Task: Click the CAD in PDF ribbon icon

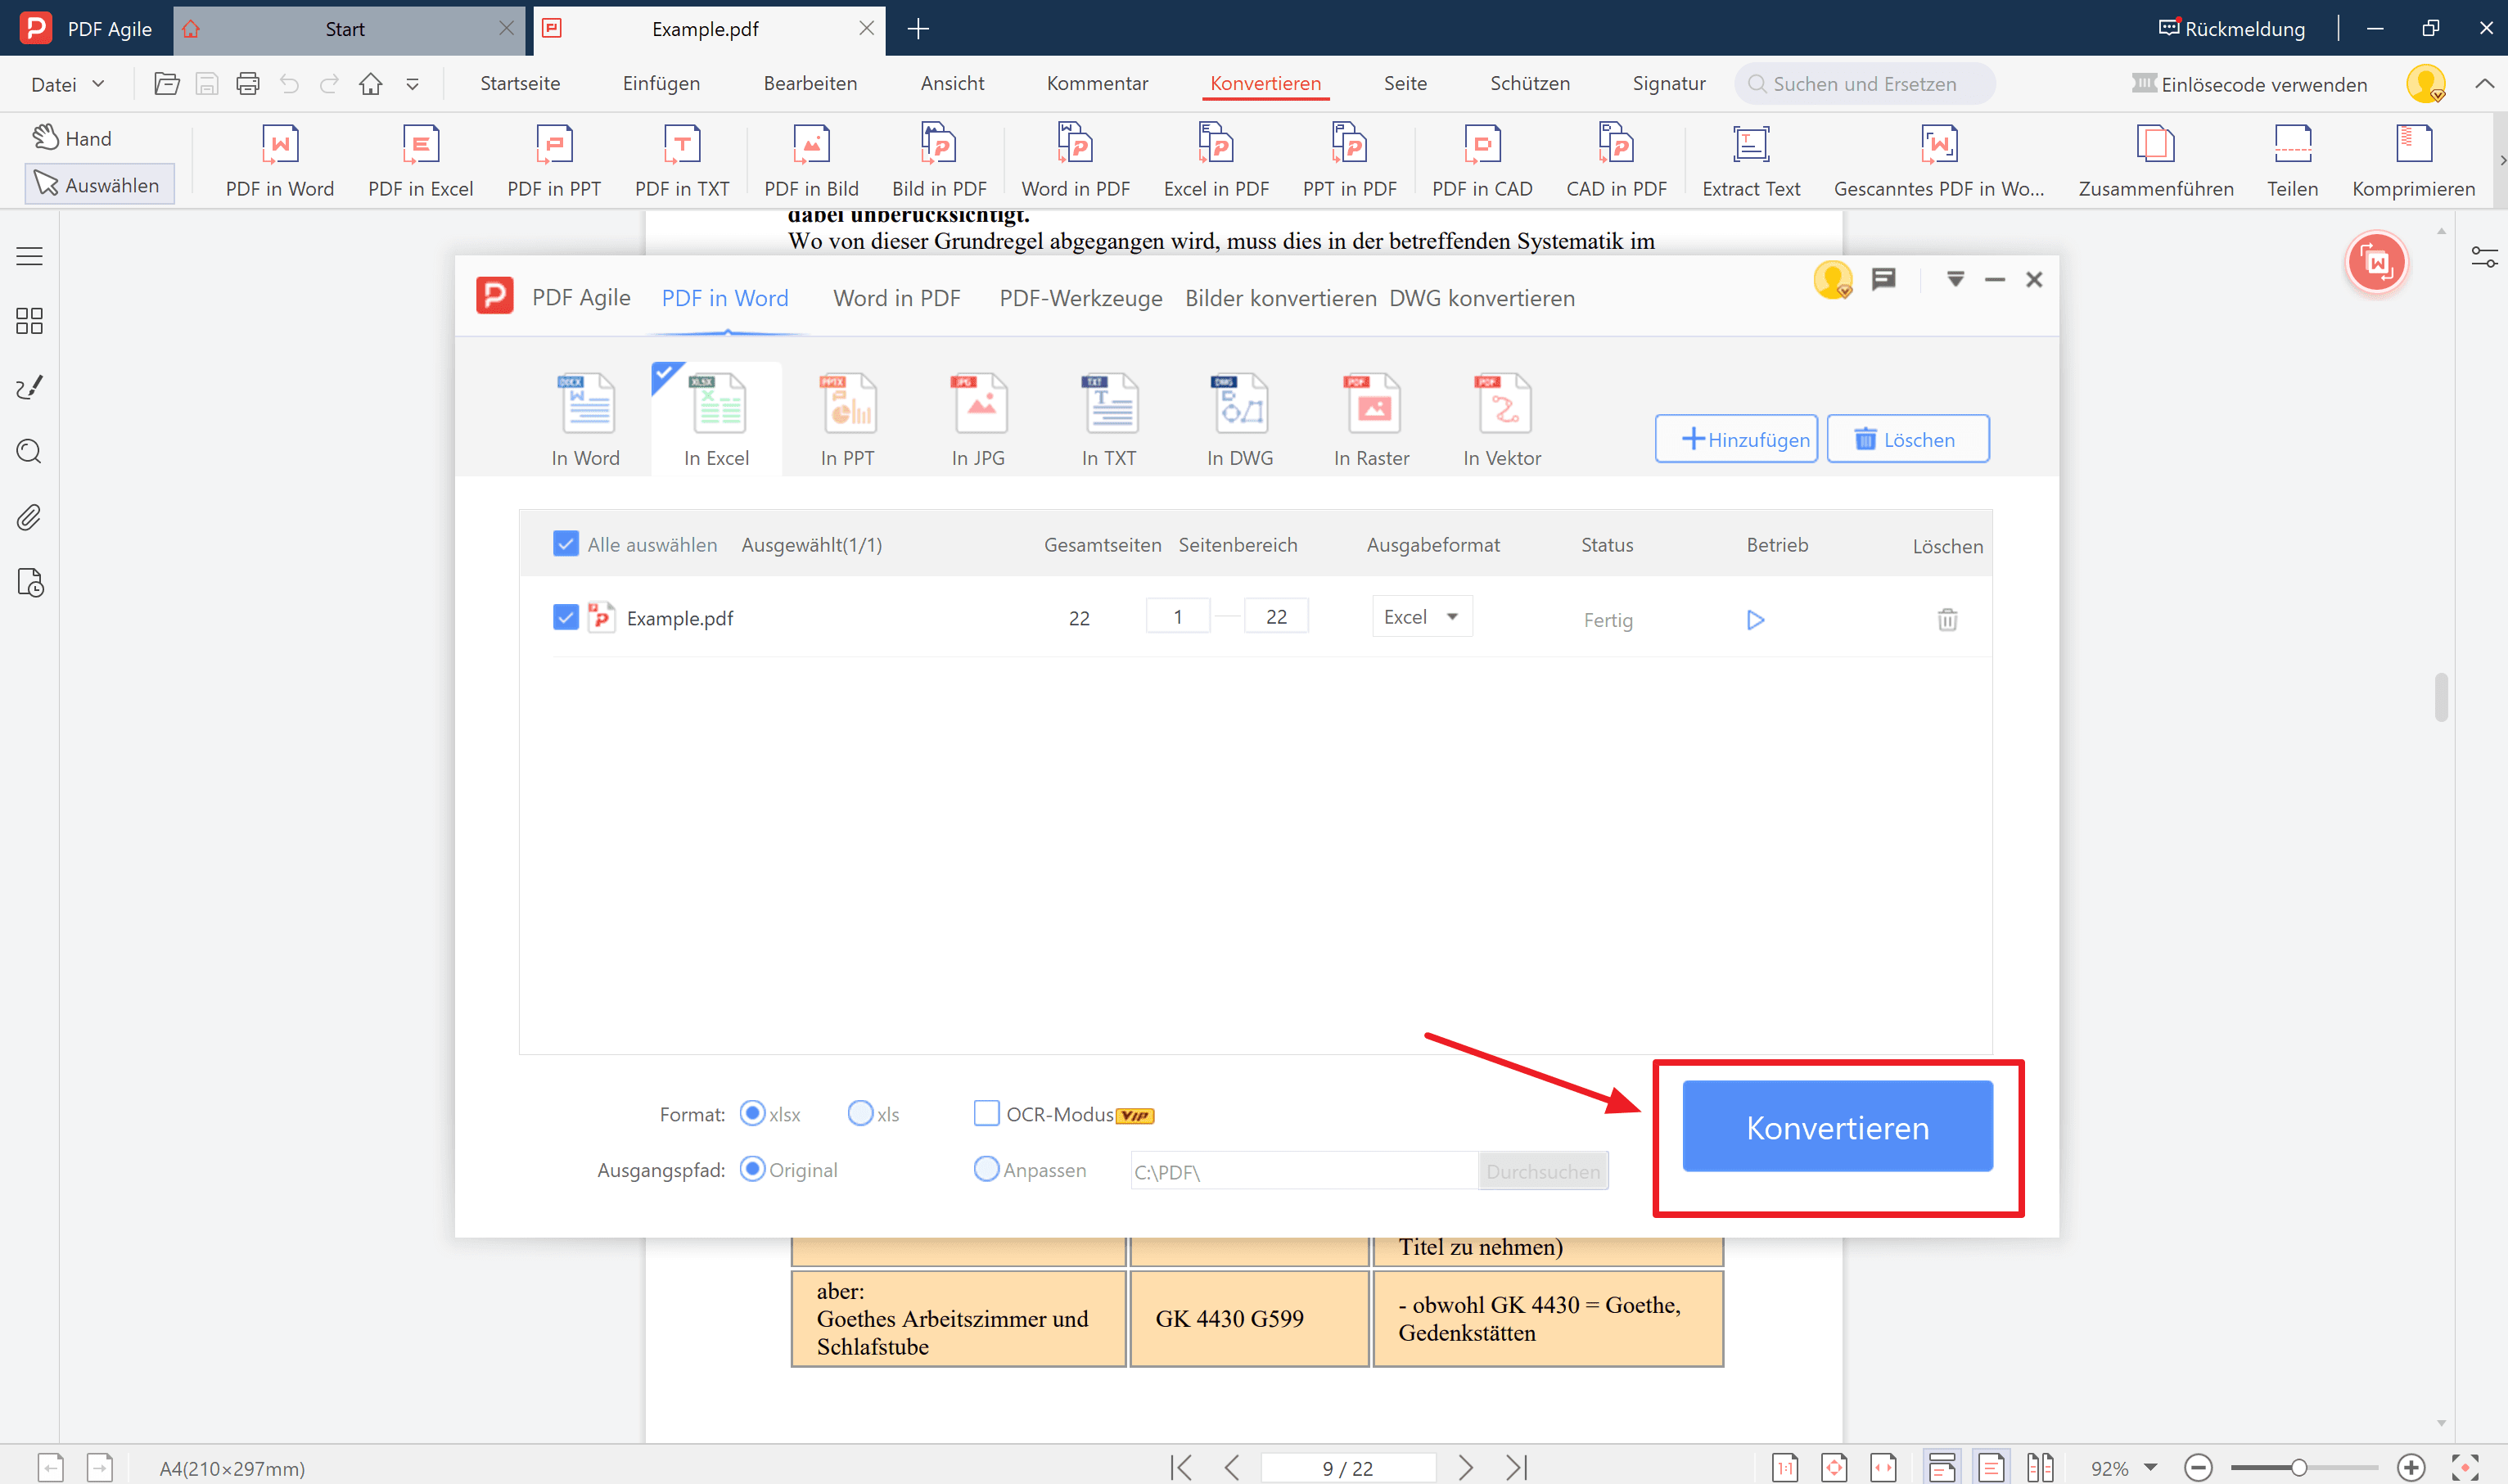Action: [x=1616, y=160]
